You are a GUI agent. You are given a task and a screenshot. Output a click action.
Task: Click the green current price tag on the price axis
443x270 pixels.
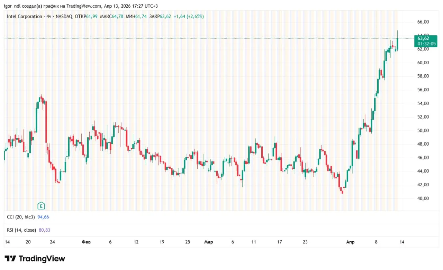pyautogui.click(x=425, y=41)
